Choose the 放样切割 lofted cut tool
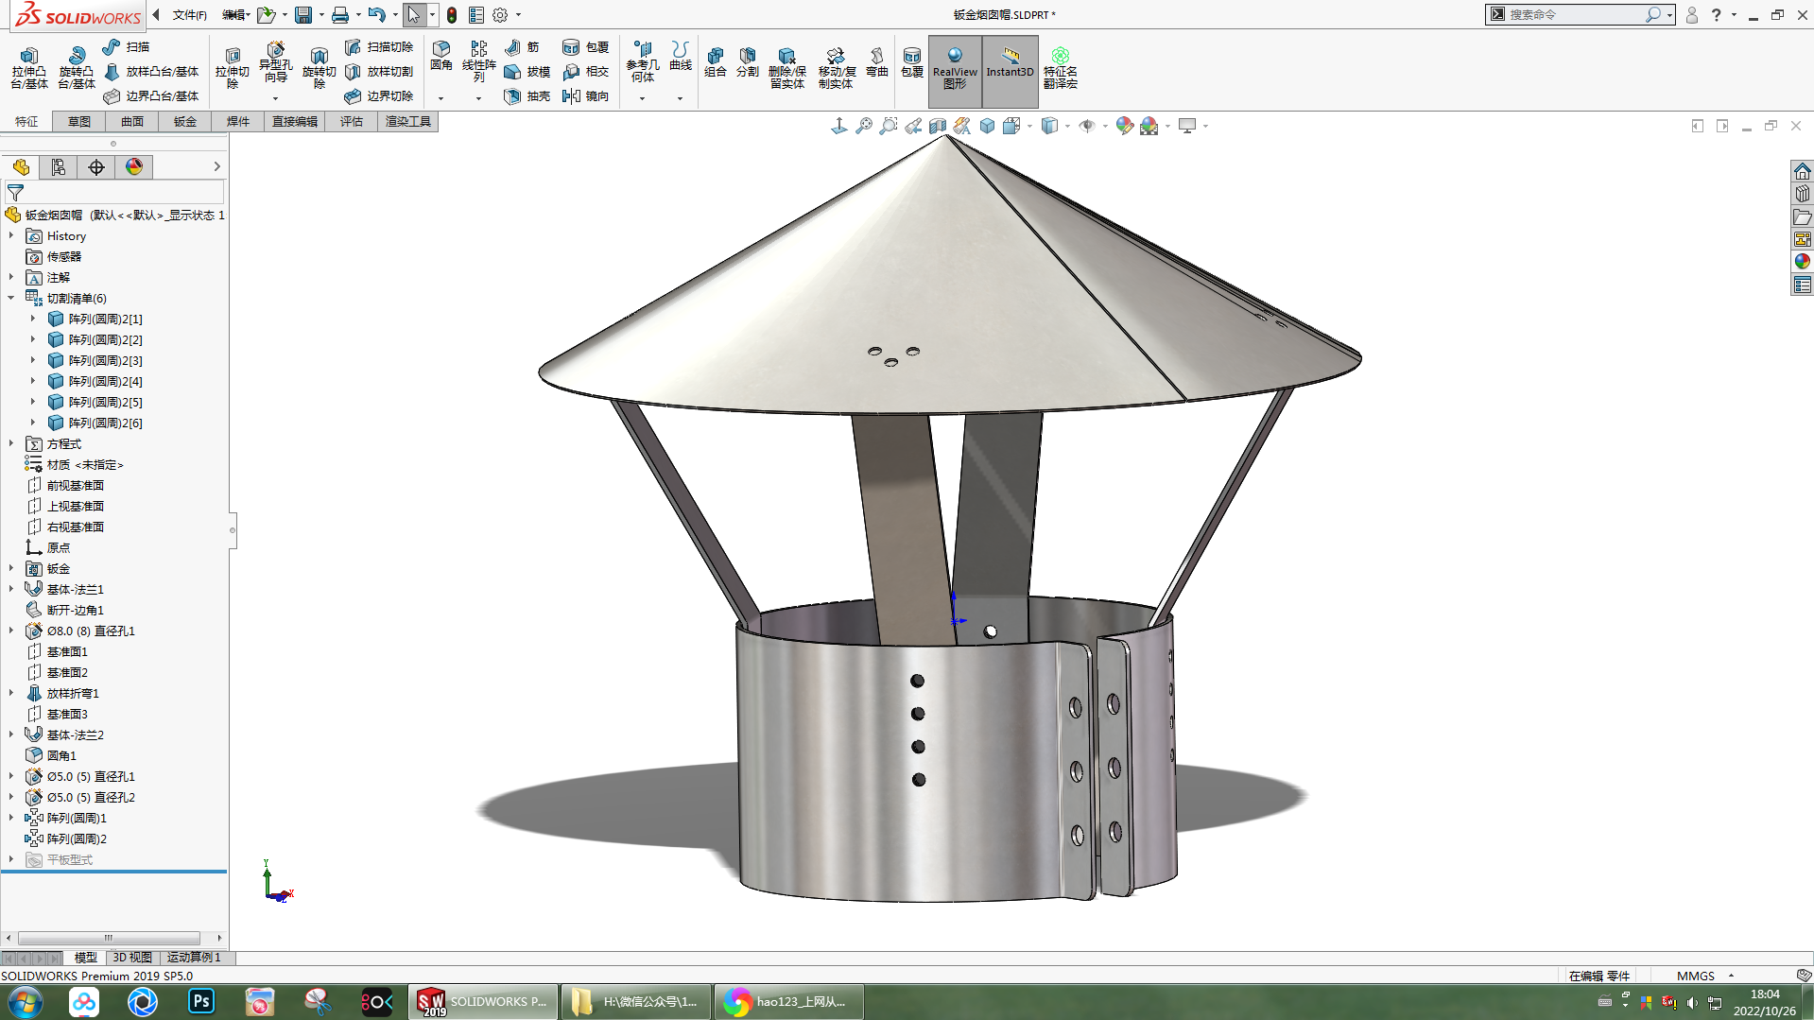Image resolution: width=1814 pixels, height=1020 pixels. (379, 71)
